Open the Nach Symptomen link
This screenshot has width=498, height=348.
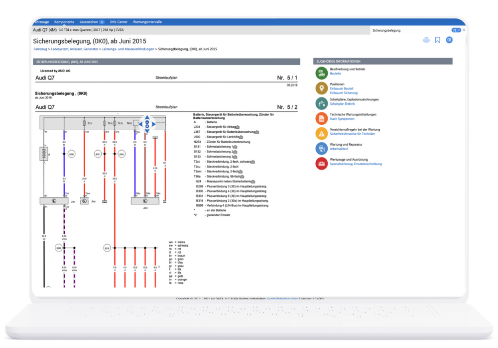tap(342, 119)
